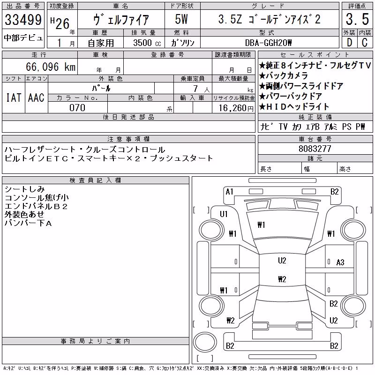Select A3 scratch mark on the side door
This screenshot has width=375, height=375.
click(340, 262)
